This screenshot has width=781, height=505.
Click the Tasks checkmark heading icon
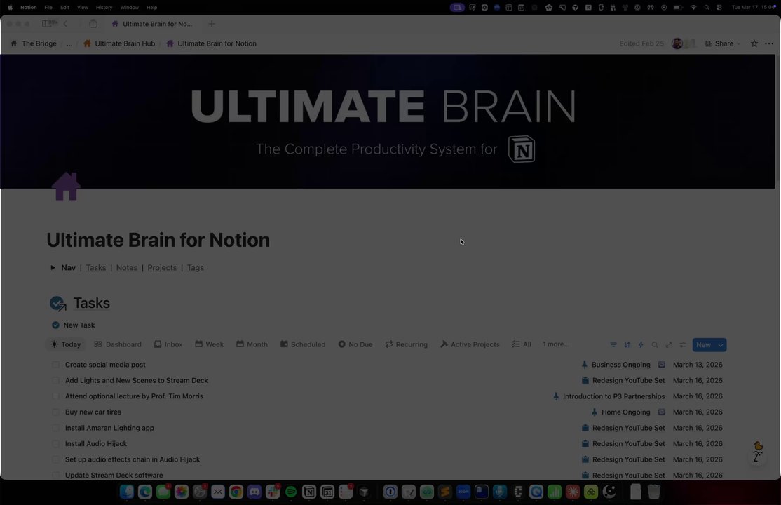(x=57, y=303)
